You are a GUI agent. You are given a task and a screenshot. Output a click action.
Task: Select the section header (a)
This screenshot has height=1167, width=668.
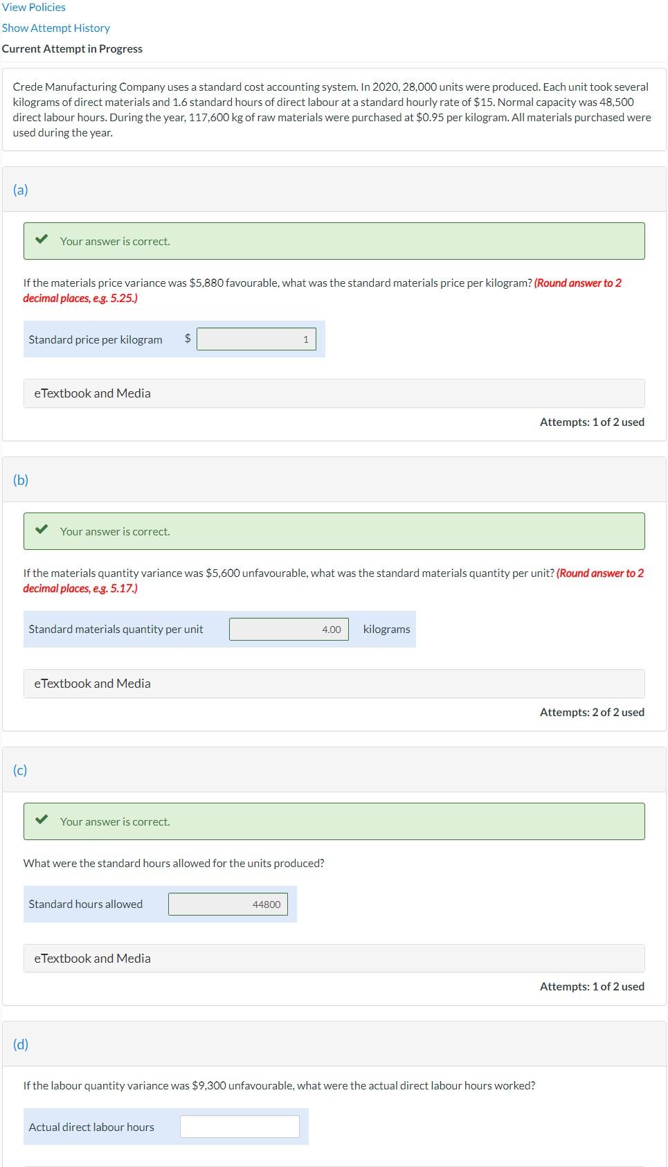(x=21, y=189)
